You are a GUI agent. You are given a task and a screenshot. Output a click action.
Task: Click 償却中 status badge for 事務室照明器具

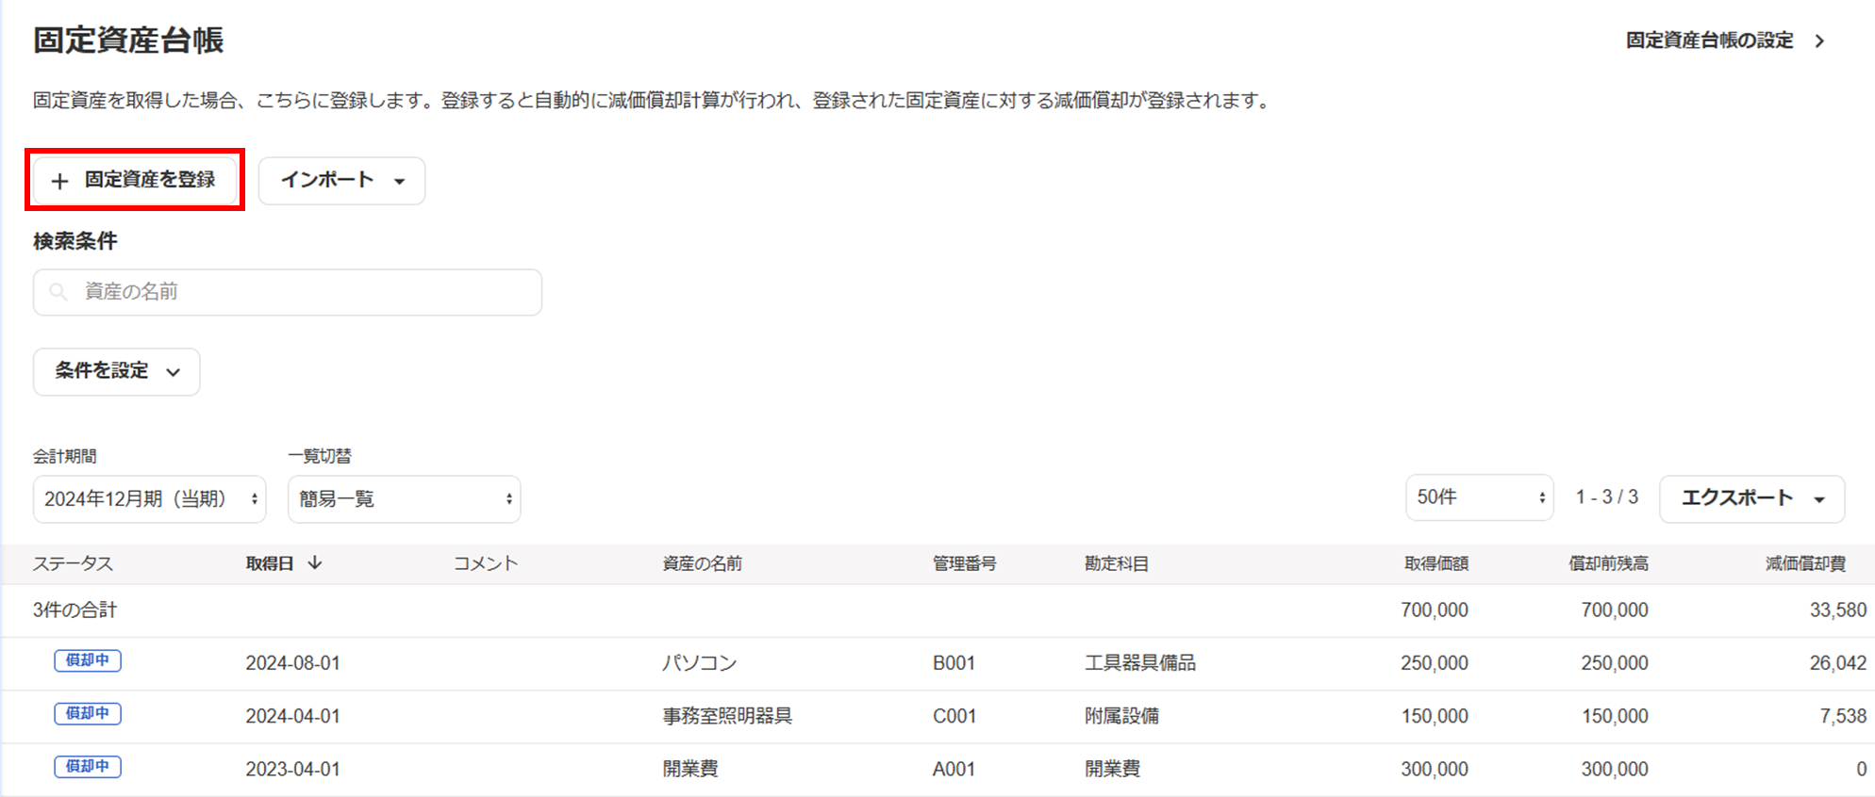coord(88,714)
